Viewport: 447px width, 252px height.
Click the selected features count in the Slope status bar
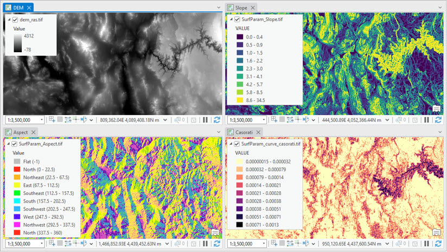(401, 120)
